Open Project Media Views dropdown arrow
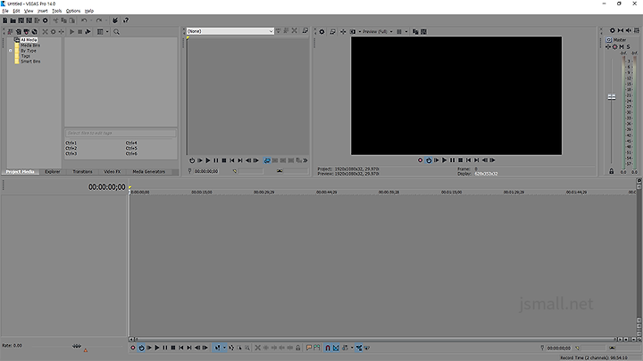This screenshot has height=361, width=643. (107, 31)
